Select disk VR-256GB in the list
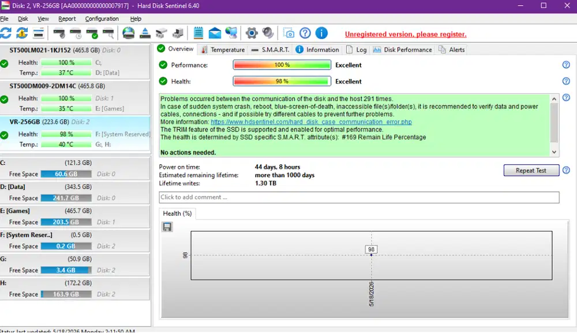Viewport: 577px width, 333px height. point(74,134)
